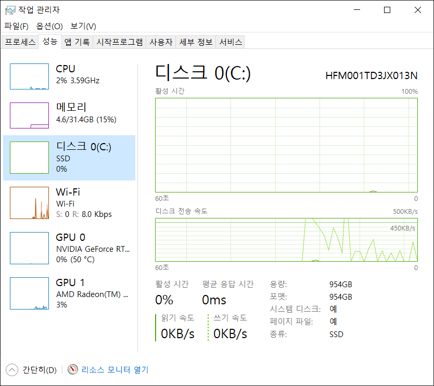
Task: Select the Wi-Fi network graph thumbnail
Action: point(29,203)
